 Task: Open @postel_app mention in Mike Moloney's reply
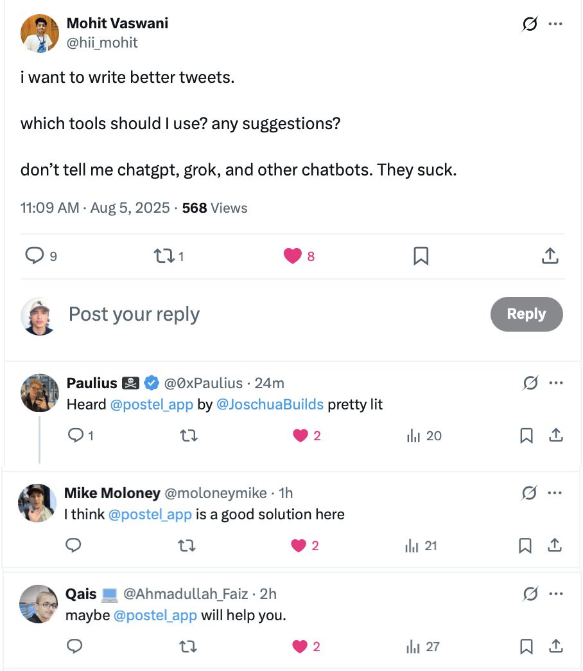click(x=150, y=514)
